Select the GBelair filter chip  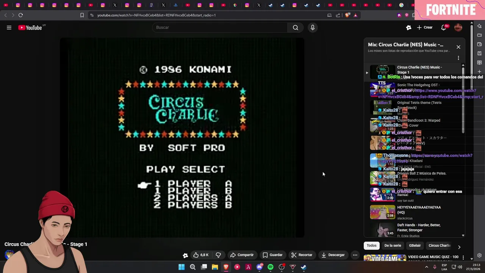[415, 245]
